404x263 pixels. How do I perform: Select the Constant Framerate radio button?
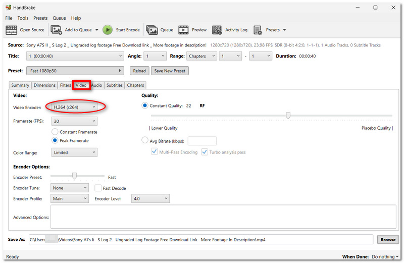55,132
